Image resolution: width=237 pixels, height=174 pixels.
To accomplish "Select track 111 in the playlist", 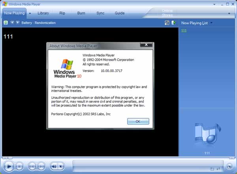I will (x=184, y=31).
